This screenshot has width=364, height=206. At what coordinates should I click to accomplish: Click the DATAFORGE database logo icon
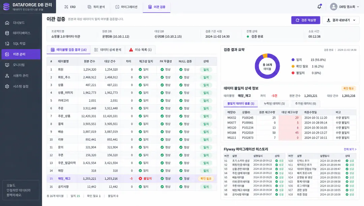click(x=6, y=7)
